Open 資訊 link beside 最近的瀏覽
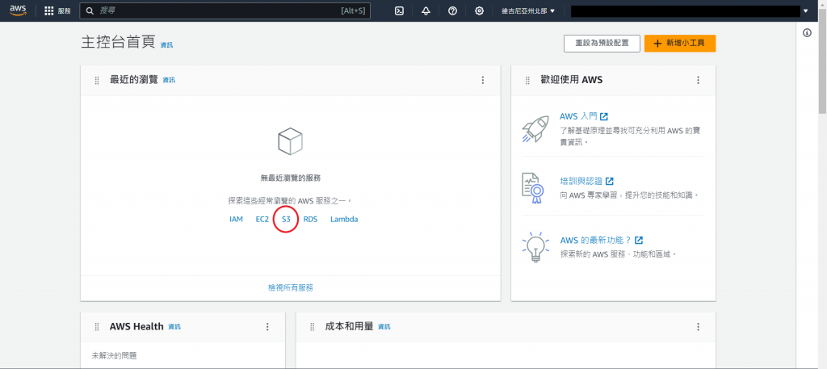The image size is (827, 369). click(169, 80)
